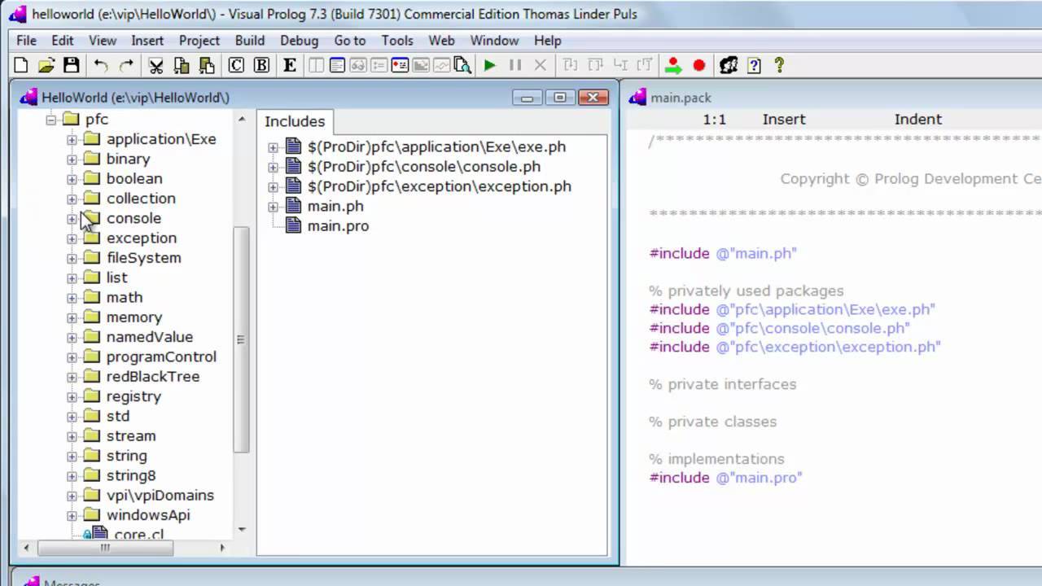Screen dimensions: 1042x586
Task: Open the Window menu
Action: coord(494,40)
